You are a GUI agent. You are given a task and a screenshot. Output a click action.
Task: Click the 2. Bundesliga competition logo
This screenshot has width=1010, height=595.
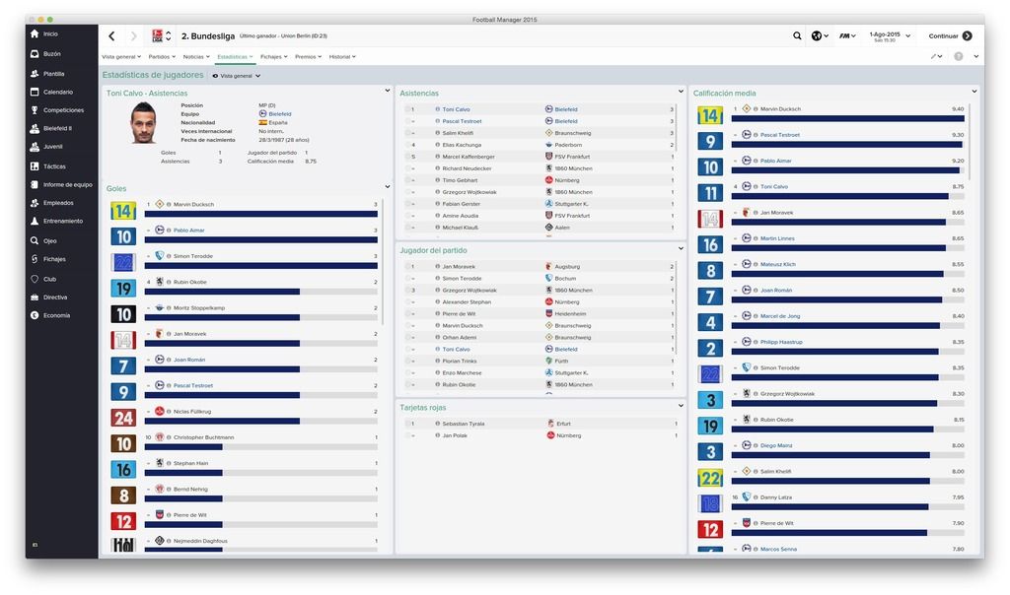157,36
